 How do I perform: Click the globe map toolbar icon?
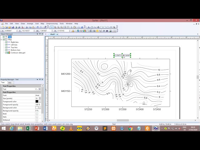click(78, 31)
